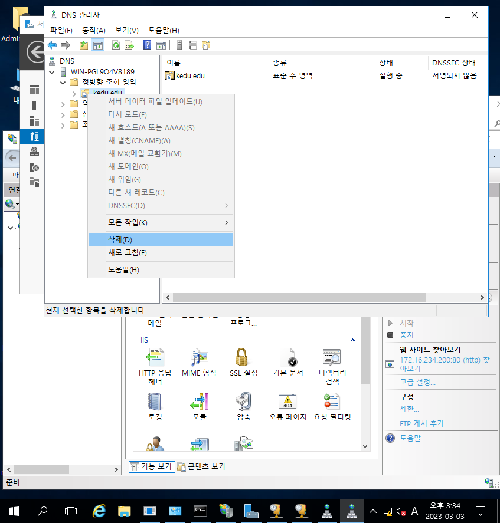Click the gray Forward arrow in DNS toolbar

click(x=66, y=45)
